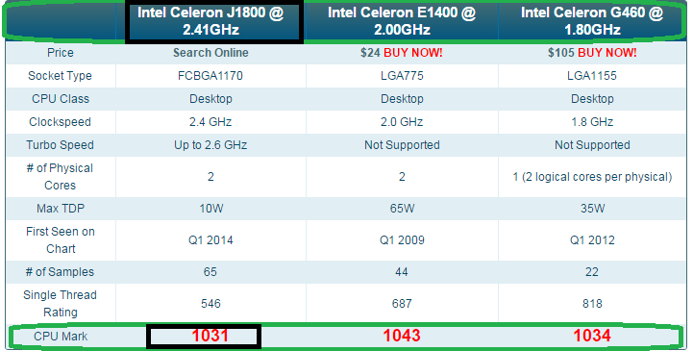Click the CPU Mark value 1034

point(592,336)
